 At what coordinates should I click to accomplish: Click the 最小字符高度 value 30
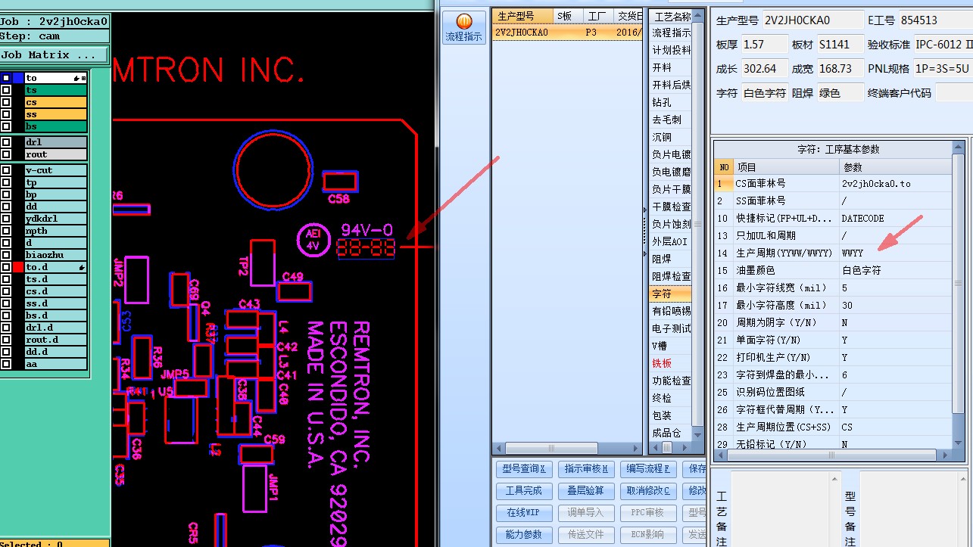coord(896,305)
